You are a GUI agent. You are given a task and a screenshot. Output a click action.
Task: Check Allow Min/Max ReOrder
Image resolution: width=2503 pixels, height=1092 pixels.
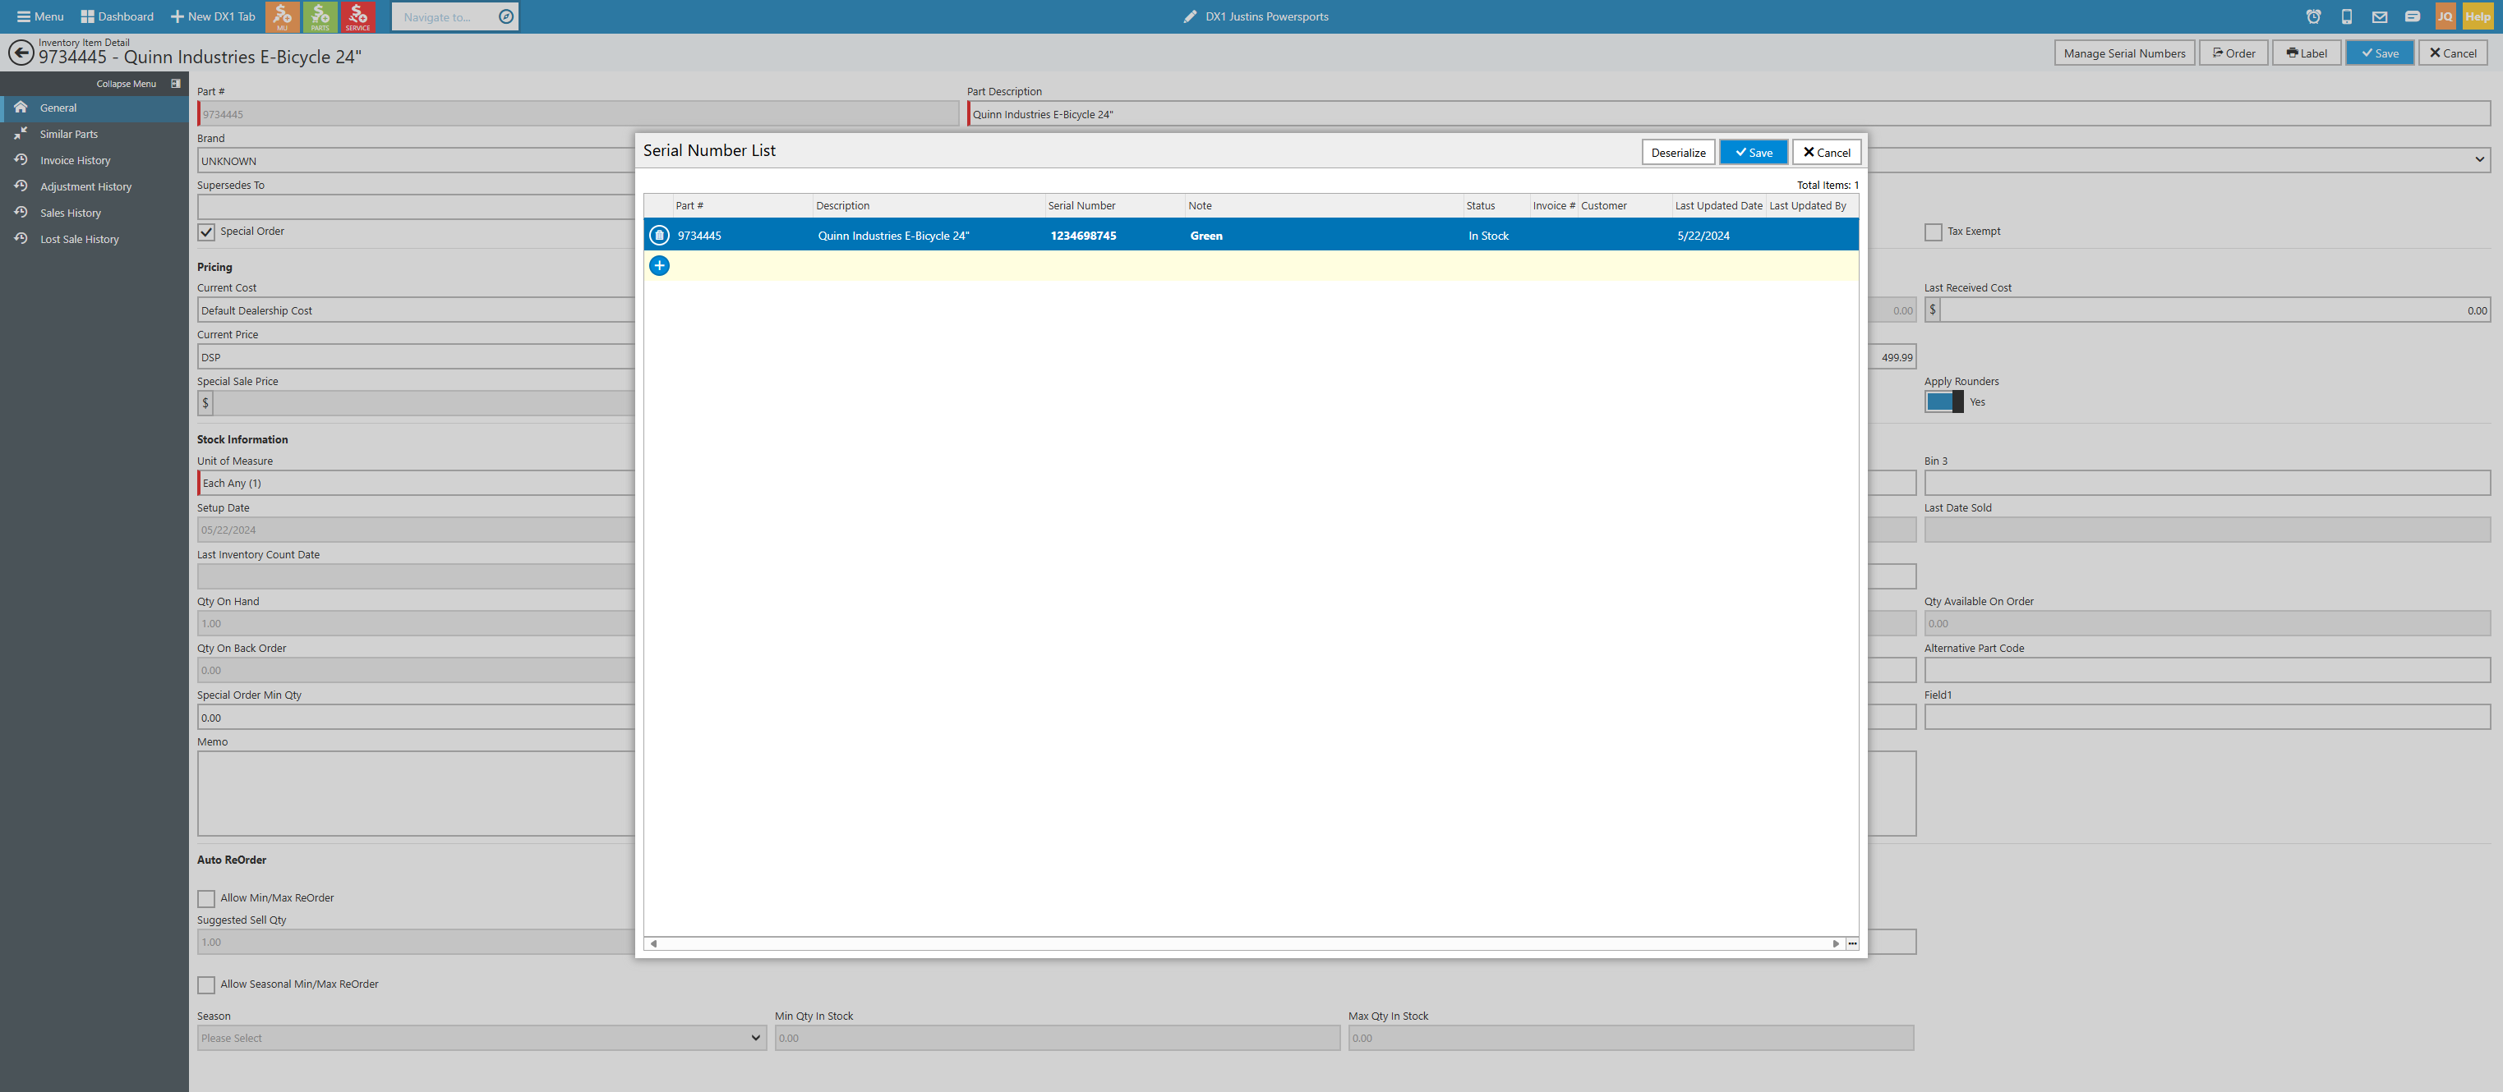coord(206,899)
